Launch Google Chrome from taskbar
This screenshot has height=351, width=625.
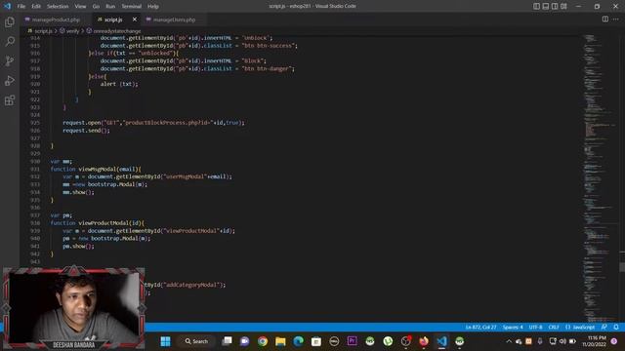(263, 341)
